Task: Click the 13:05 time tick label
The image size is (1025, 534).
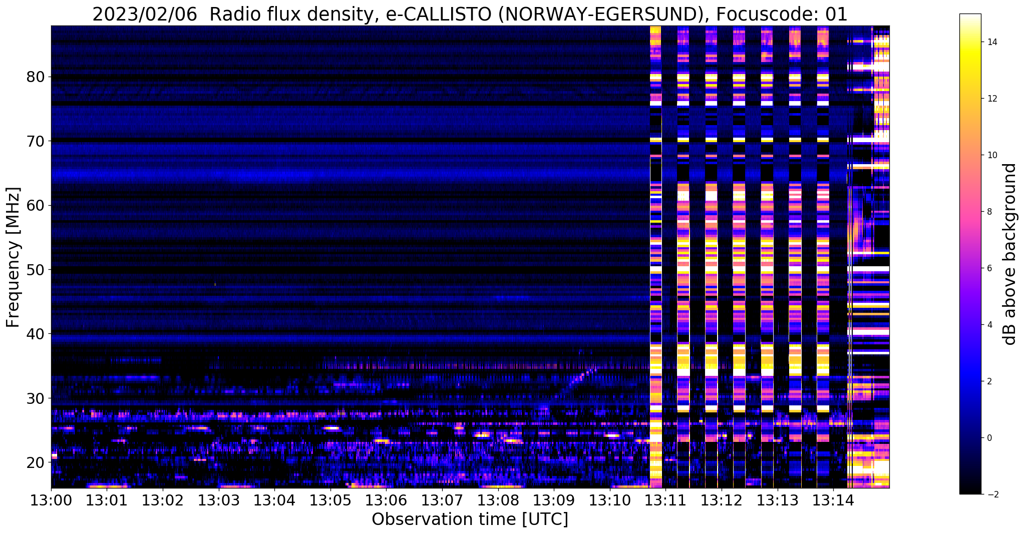Action: click(x=330, y=500)
